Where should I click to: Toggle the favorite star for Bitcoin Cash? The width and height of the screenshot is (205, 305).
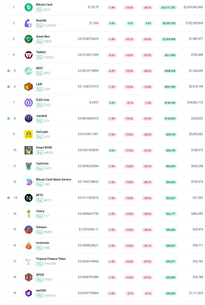coord(8,7)
